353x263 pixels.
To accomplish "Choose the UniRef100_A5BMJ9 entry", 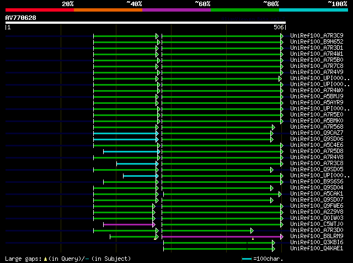I will pos(317,96).
